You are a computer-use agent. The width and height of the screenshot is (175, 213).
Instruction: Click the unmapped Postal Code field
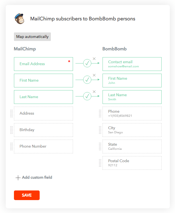pos(132,163)
